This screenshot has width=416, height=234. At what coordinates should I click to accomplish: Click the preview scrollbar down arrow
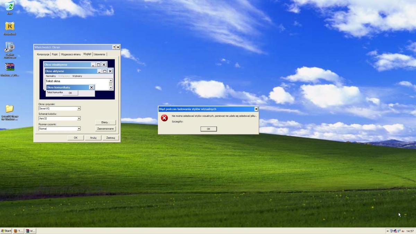(111, 88)
